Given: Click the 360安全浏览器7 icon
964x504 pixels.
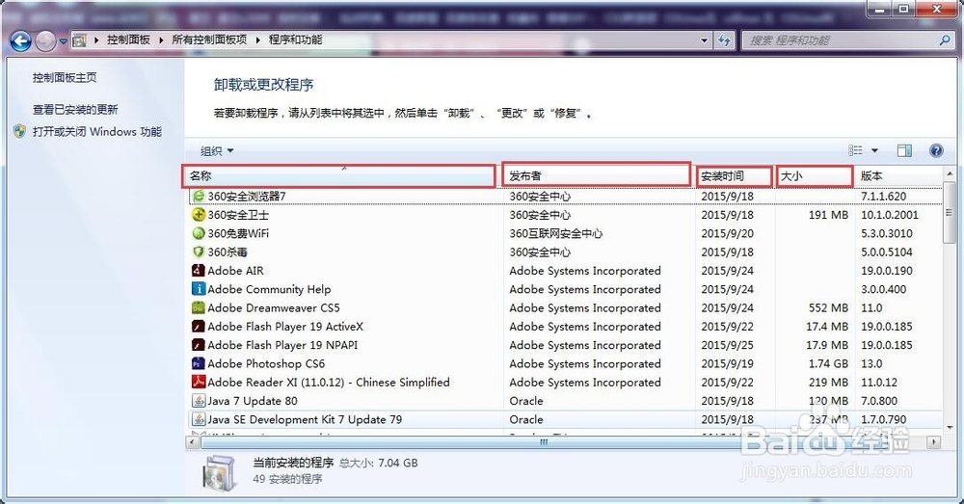Looking at the screenshot, I should (198, 196).
